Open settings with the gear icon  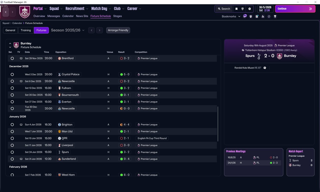249,9
